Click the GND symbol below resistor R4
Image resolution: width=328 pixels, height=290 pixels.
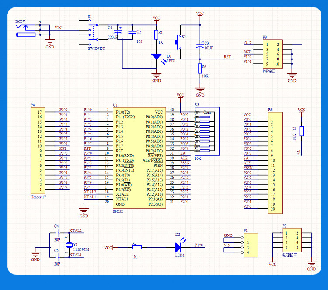tap(200, 90)
